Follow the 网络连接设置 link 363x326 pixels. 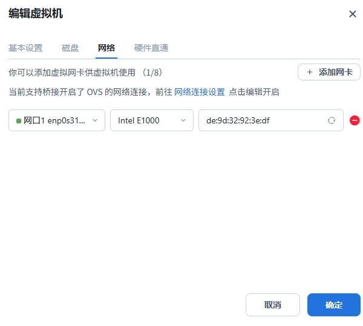[x=200, y=92]
